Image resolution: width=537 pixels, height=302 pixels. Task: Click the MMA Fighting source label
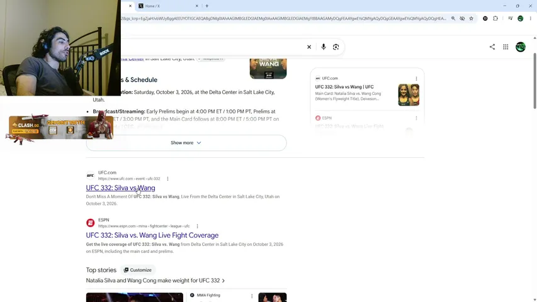(208, 295)
